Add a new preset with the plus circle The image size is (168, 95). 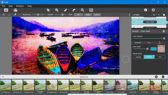pyautogui.click(x=156, y=77)
